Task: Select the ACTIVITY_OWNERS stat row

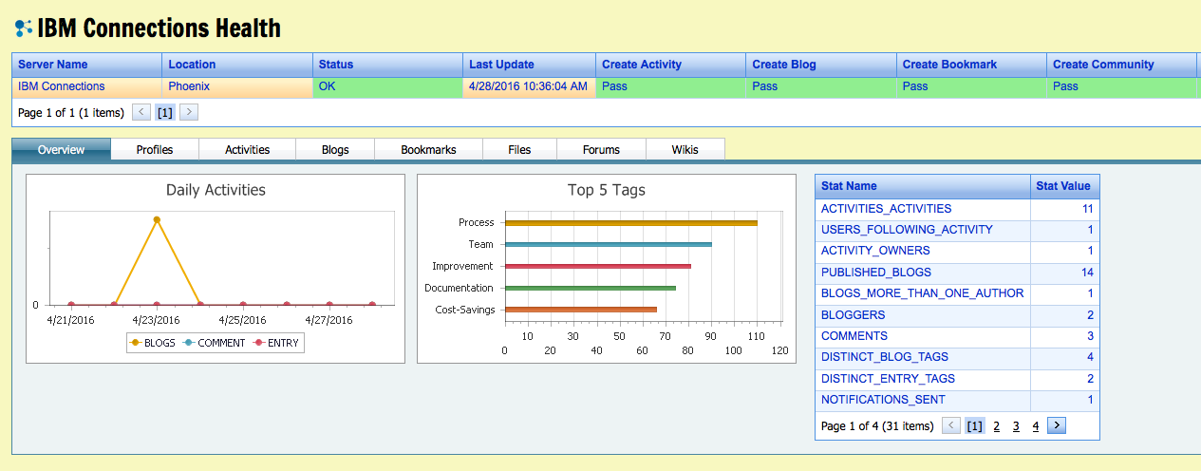Action: click(957, 251)
